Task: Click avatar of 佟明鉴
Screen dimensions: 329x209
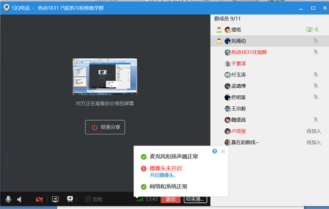Action: click(x=227, y=97)
